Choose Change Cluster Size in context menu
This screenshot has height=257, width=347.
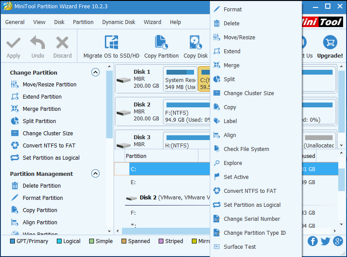(x=256, y=93)
